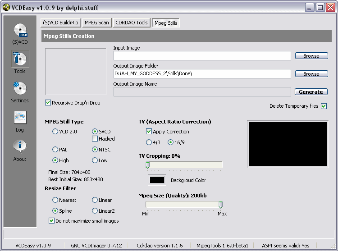Show the Log sidebar icon
The height and width of the screenshot is (251, 338).
tap(20, 118)
